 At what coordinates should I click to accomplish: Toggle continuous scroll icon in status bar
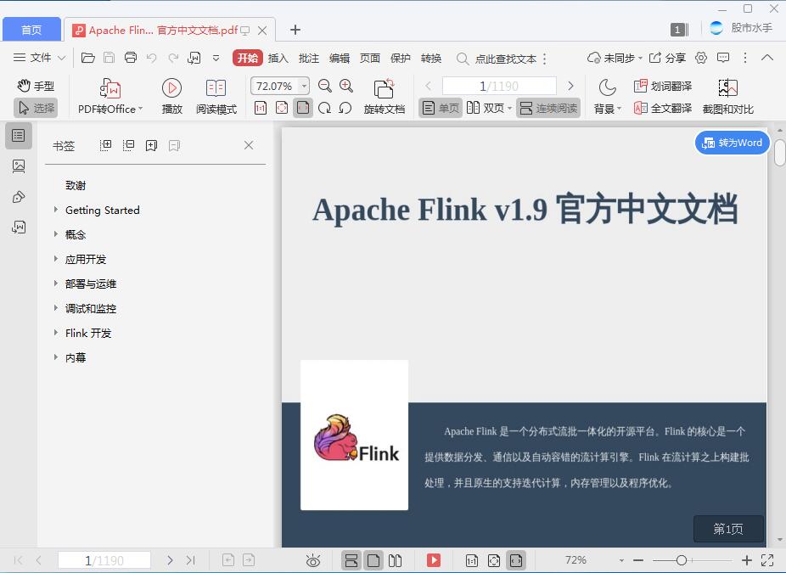tap(351, 560)
